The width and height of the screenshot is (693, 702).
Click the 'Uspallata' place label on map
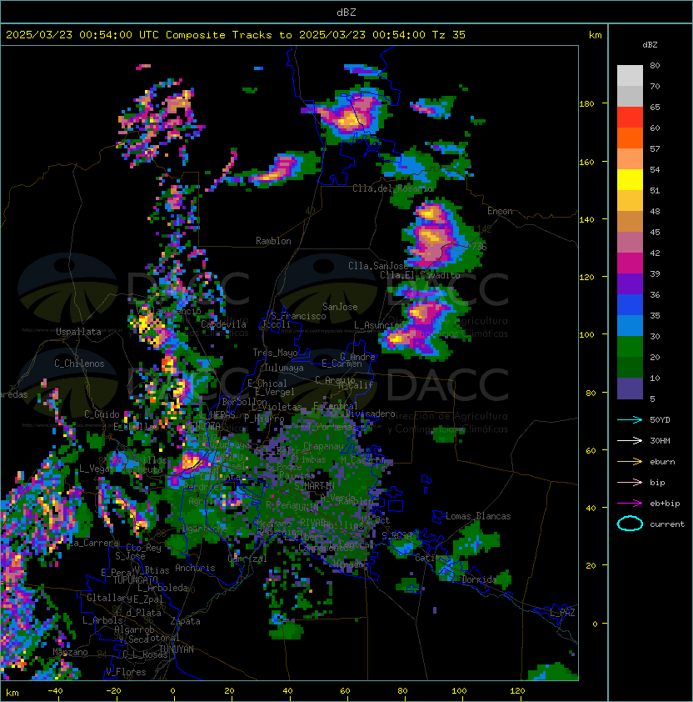(78, 332)
